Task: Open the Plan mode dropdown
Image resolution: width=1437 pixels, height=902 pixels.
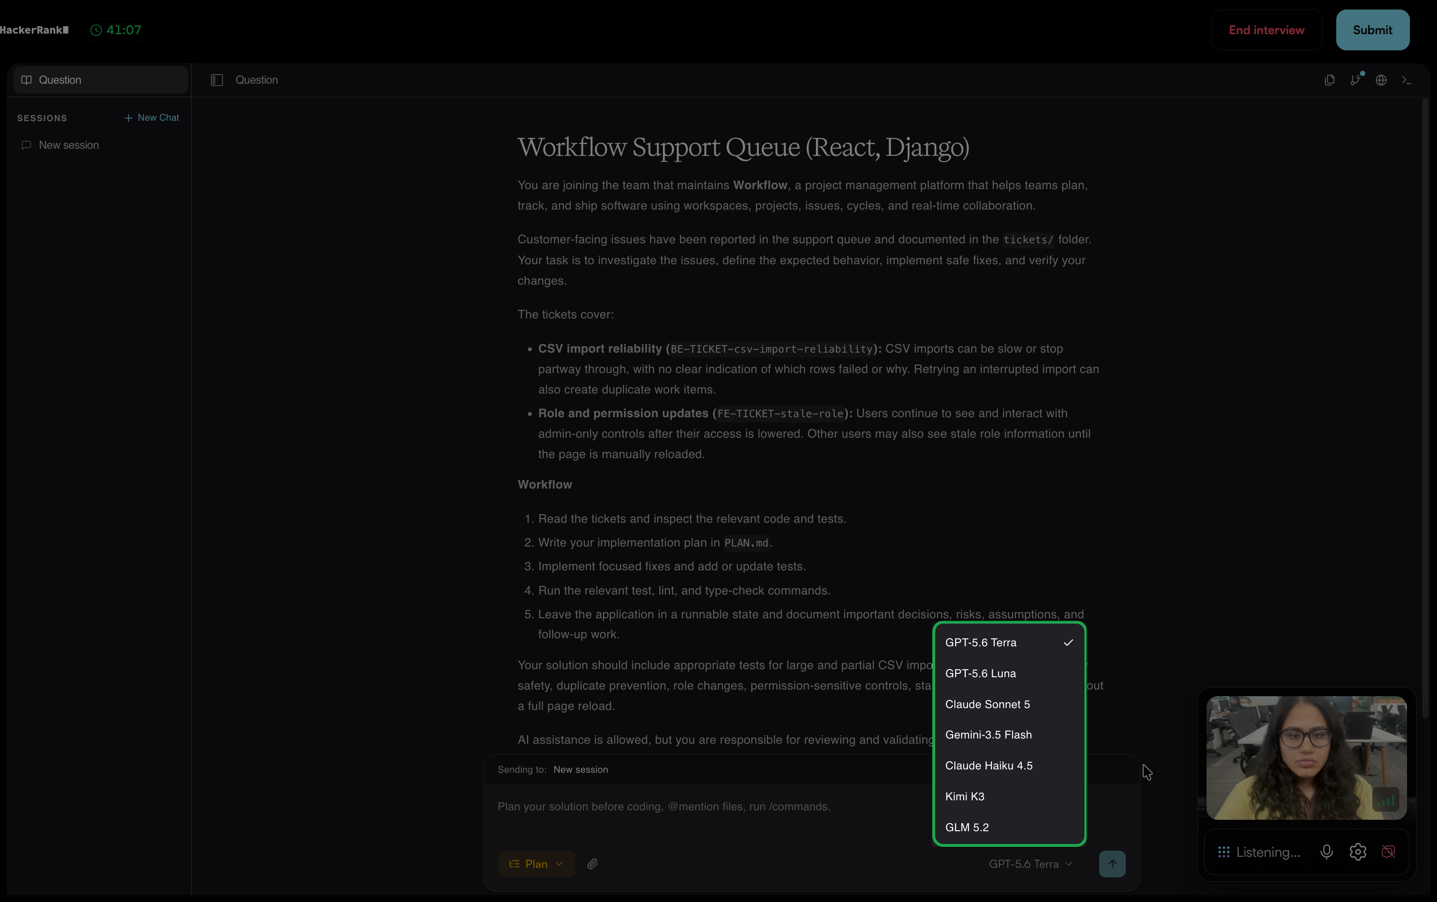Action: (536, 864)
